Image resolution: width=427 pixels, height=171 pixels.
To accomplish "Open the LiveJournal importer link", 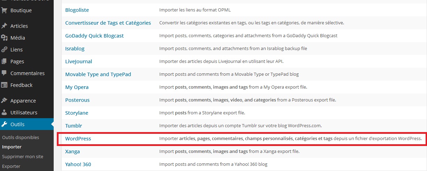I will 78,62.
